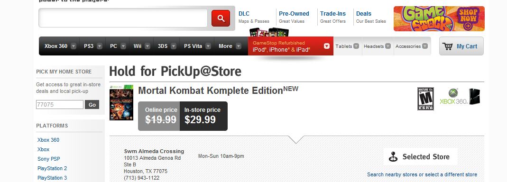Click the Xbox 360 console image

475,96
